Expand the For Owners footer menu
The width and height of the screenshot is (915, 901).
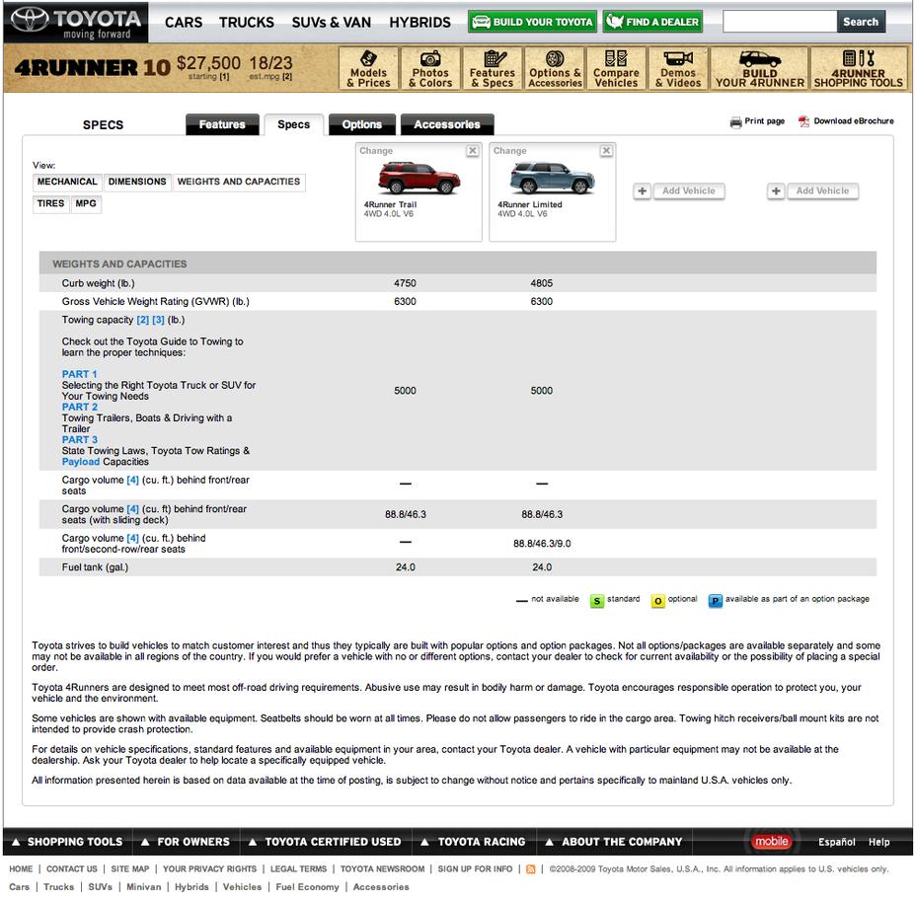[186, 842]
